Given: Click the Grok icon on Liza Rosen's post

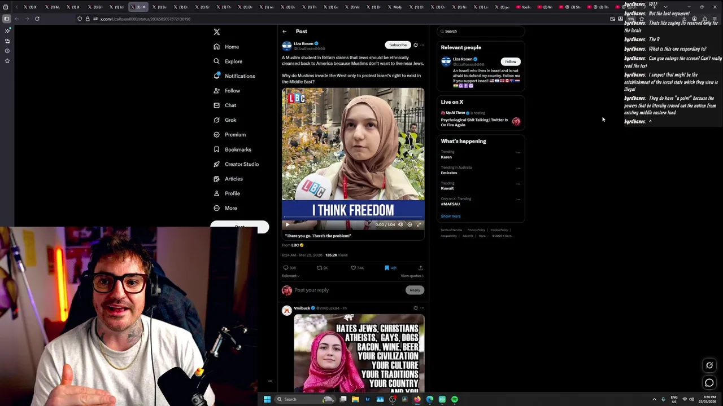Looking at the screenshot, I should (x=416, y=45).
